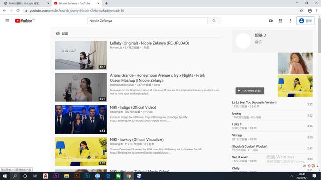The image size is (321, 180).
Task: Open Task View in the taskbar
Action: coord(35,176)
